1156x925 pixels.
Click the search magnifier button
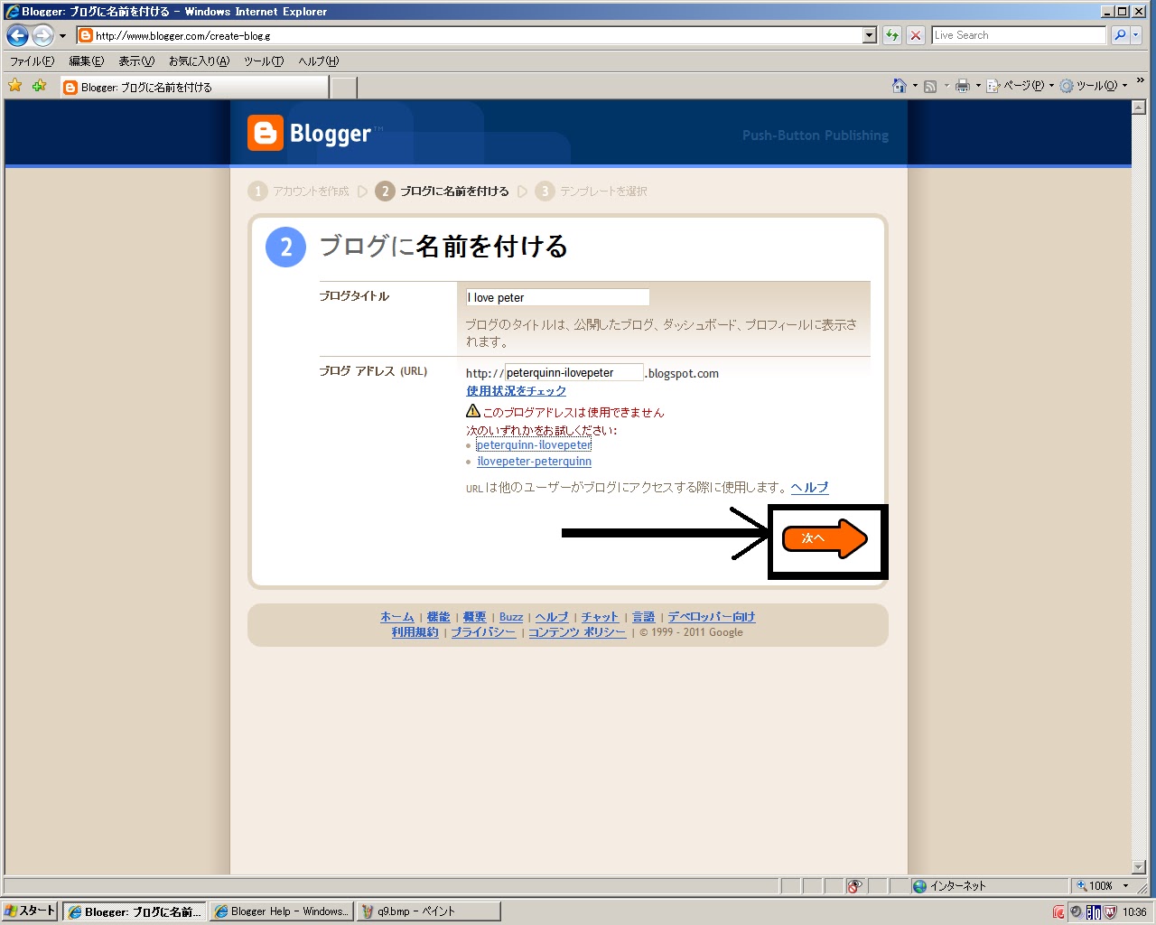tap(1120, 35)
